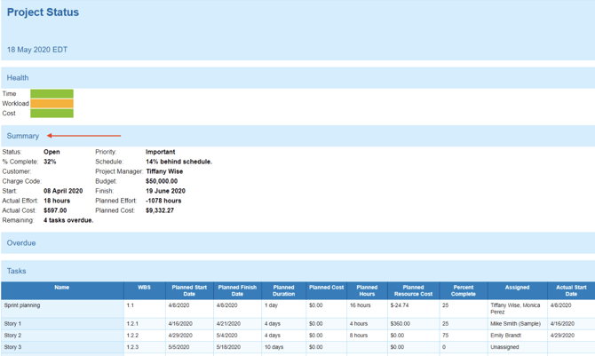
Task: Click the 32% complete value
Action: pos(50,162)
